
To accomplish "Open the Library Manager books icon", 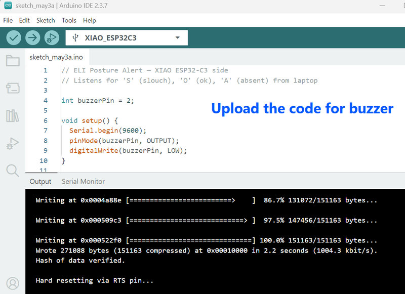I will tap(12, 116).
